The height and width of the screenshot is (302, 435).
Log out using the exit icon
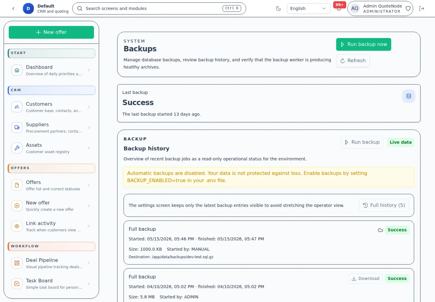click(x=422, y=8)
